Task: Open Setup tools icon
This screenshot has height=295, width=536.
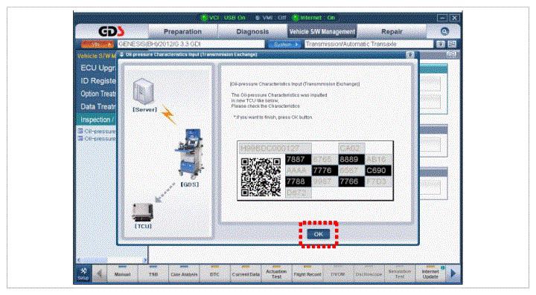Action: [x=83, y=273]
